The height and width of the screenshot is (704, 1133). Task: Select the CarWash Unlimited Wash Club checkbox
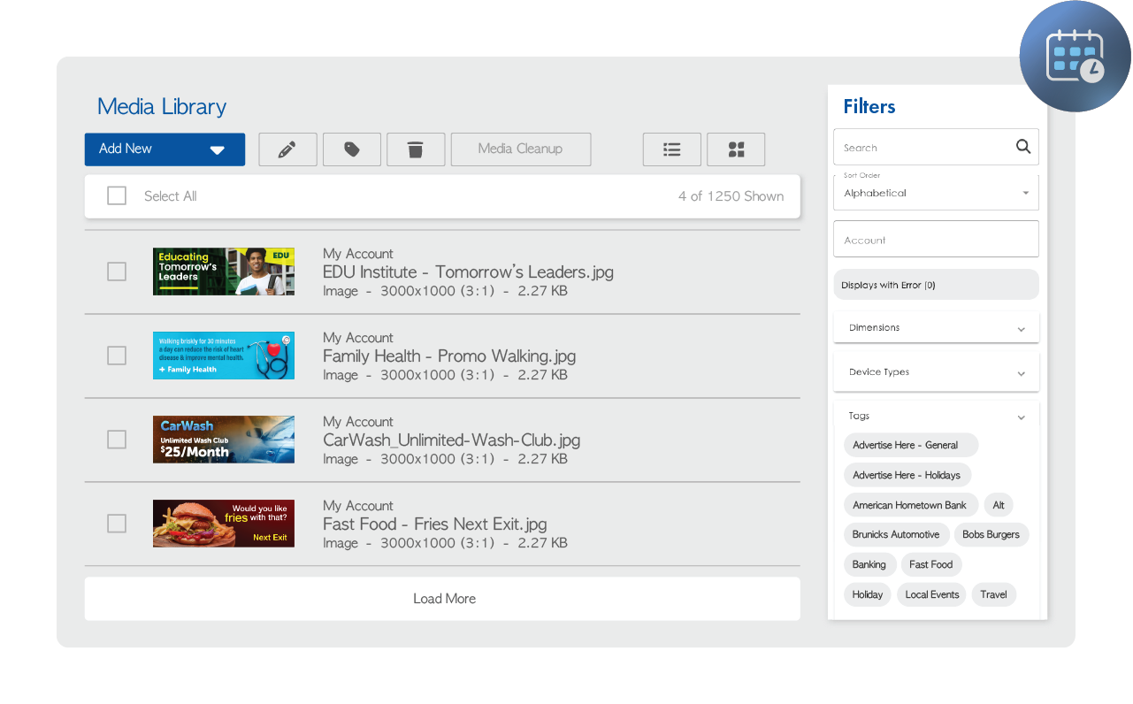(x=116, y=440)
